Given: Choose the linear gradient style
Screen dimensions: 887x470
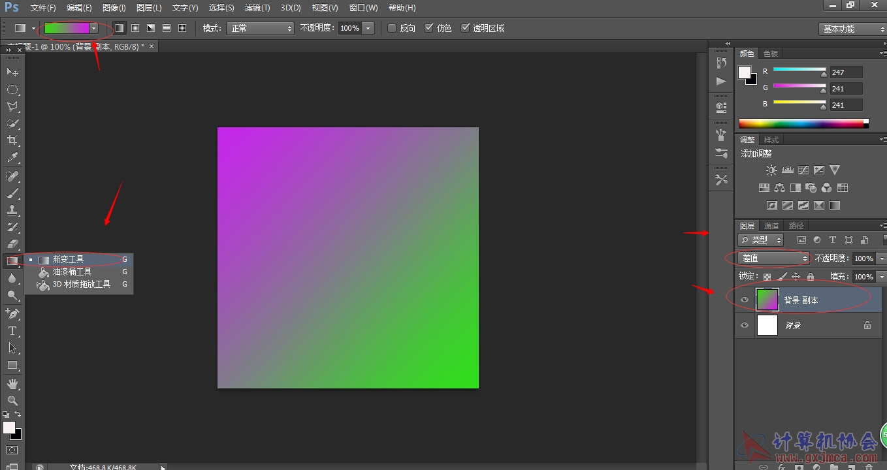Looking at the screenshot, I should tap(120, 28).
